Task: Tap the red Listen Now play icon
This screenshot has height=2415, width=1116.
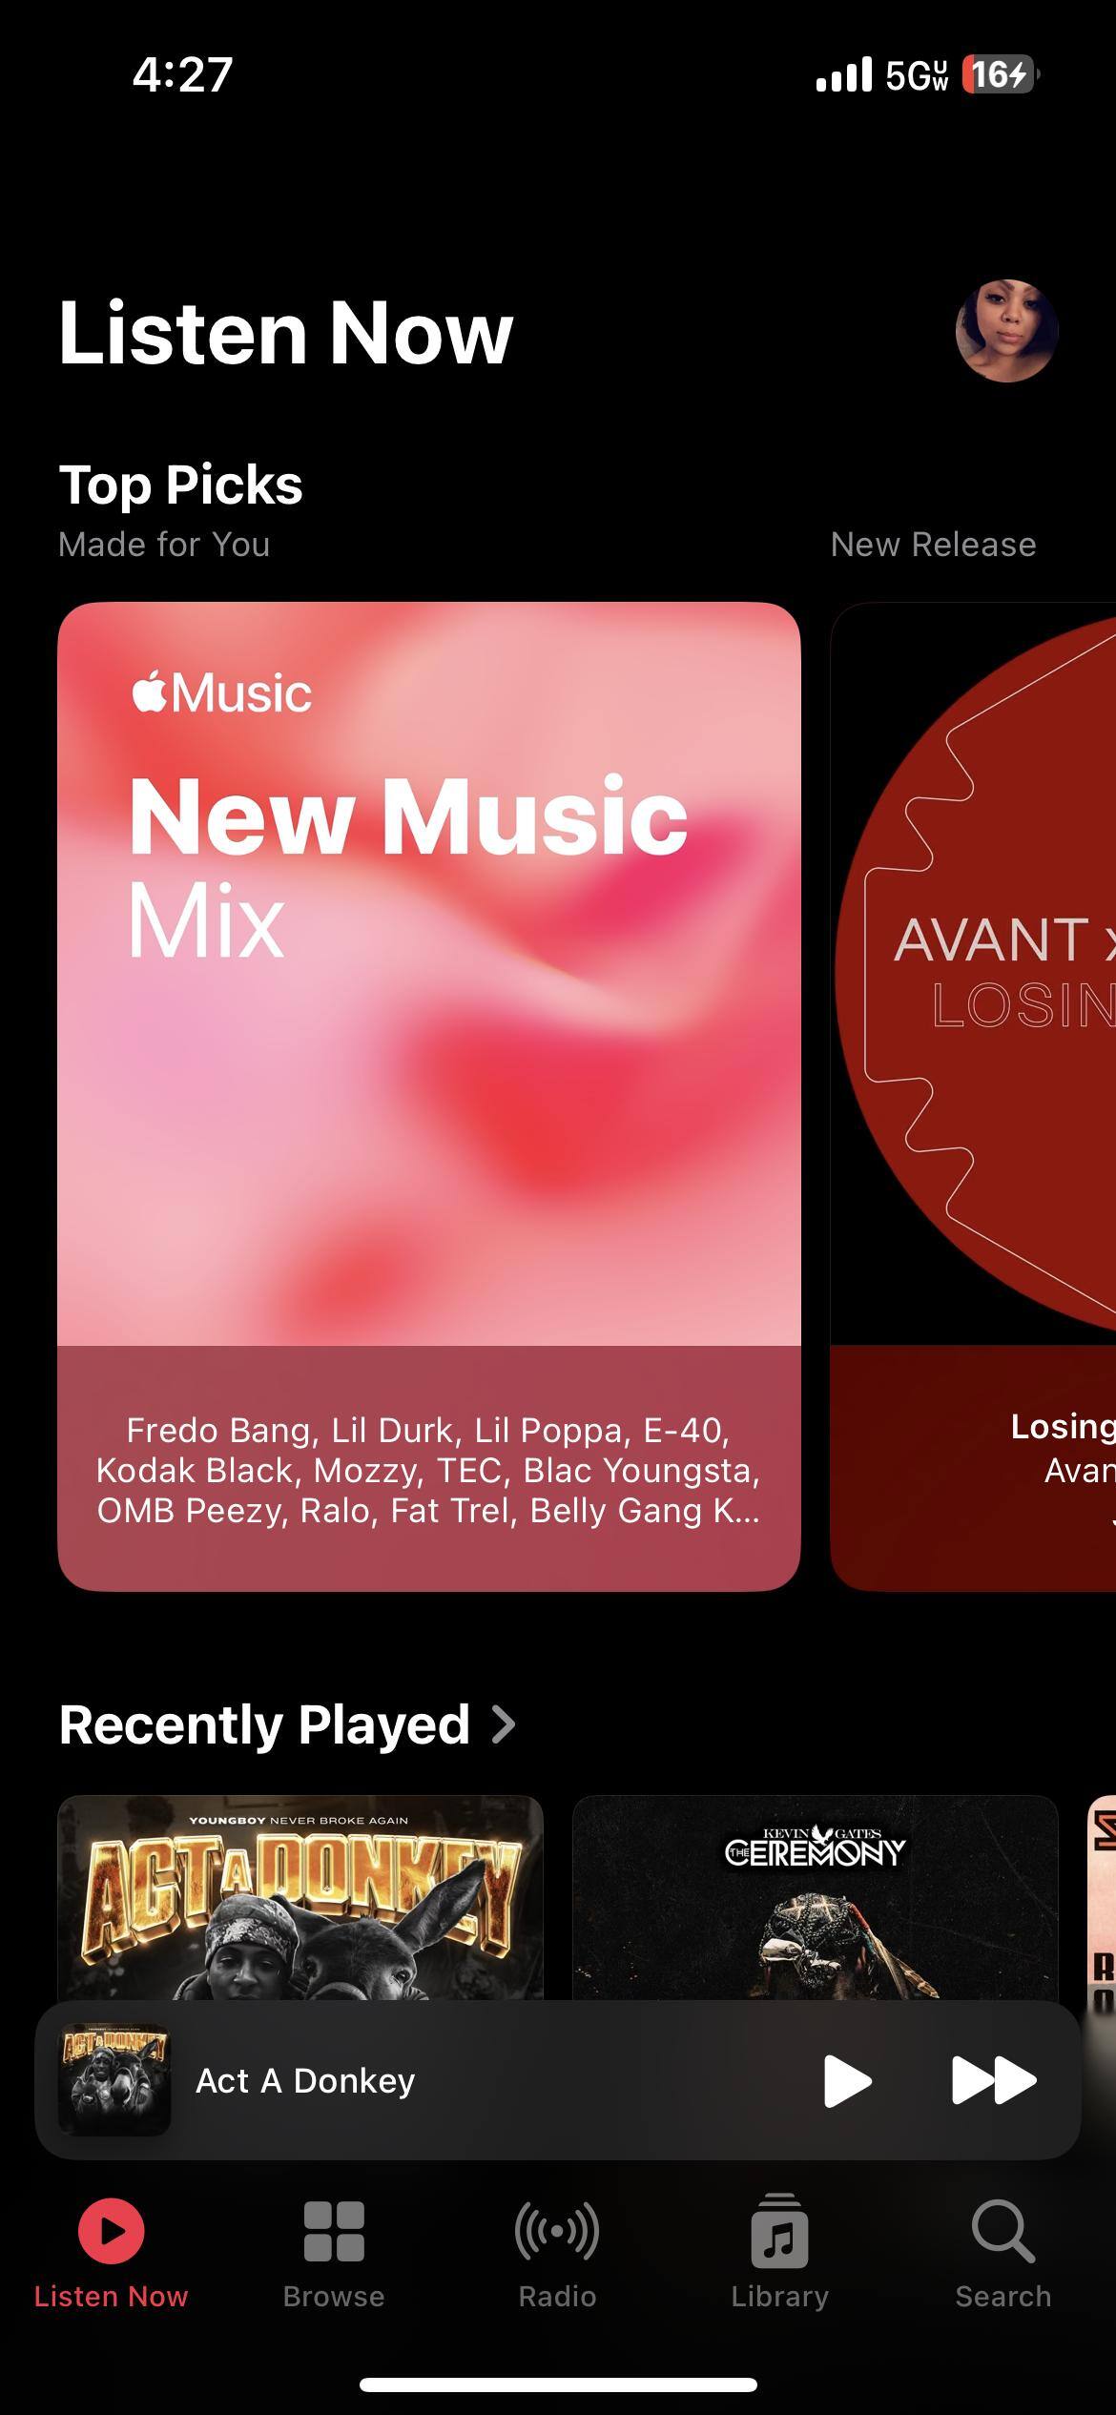Action: pos(111,2232)
